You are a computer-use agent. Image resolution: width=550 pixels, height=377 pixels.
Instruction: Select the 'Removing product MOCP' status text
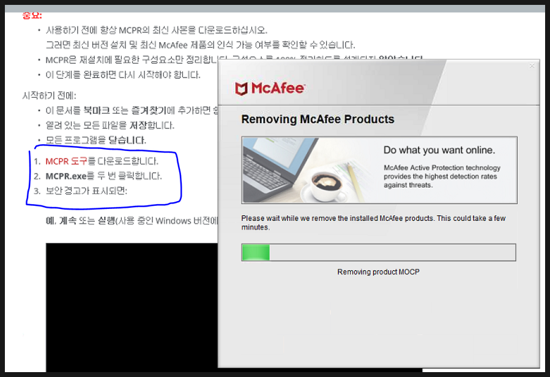(379, 272)
